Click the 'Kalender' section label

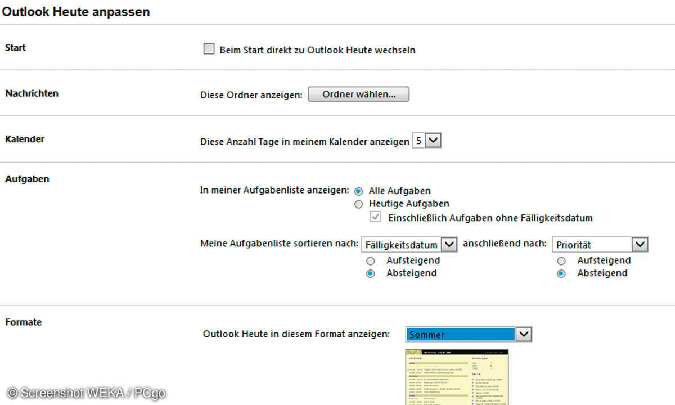pyautogui.click(x=25, y=139)
